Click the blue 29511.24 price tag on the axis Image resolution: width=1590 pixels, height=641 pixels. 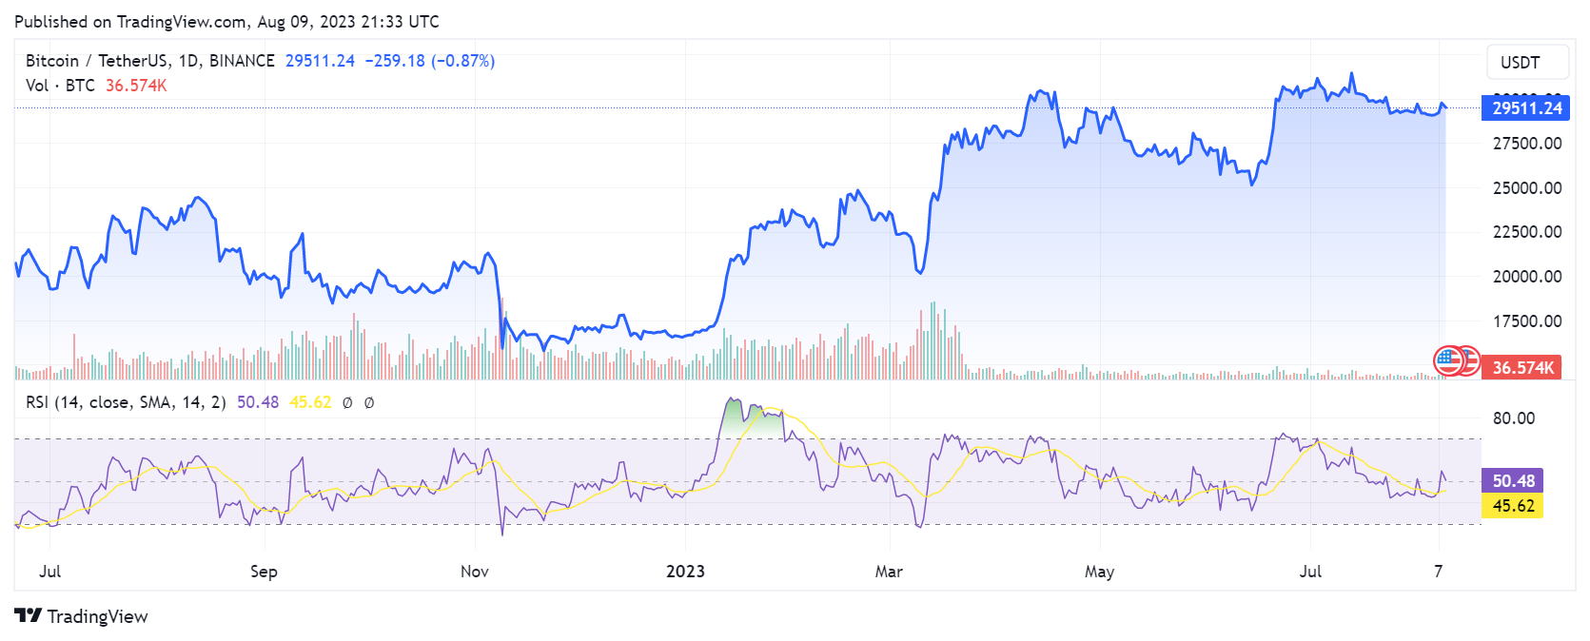coord(1526,108)
